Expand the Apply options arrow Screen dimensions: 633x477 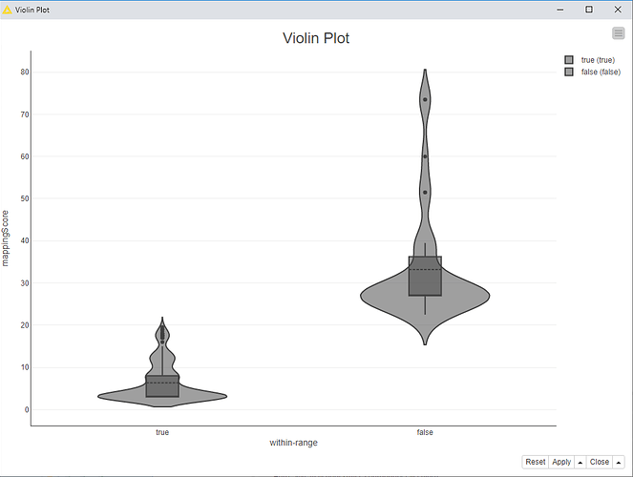580,462
